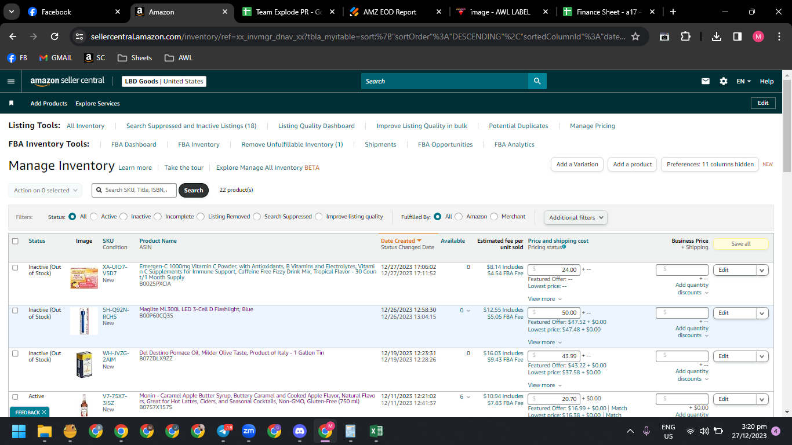Toggle the browser side panel
The height and width of the screenshot is (445, 792).
[x=737, y=37]
